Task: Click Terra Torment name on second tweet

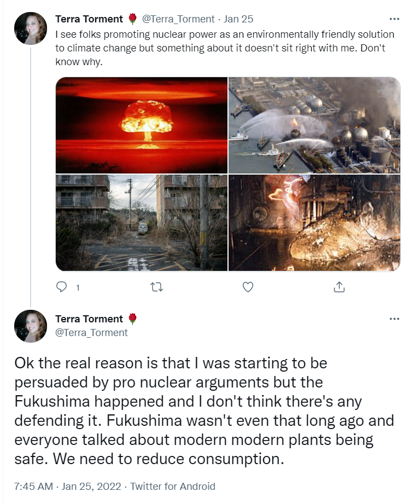Action: click(x=89, y=319)
